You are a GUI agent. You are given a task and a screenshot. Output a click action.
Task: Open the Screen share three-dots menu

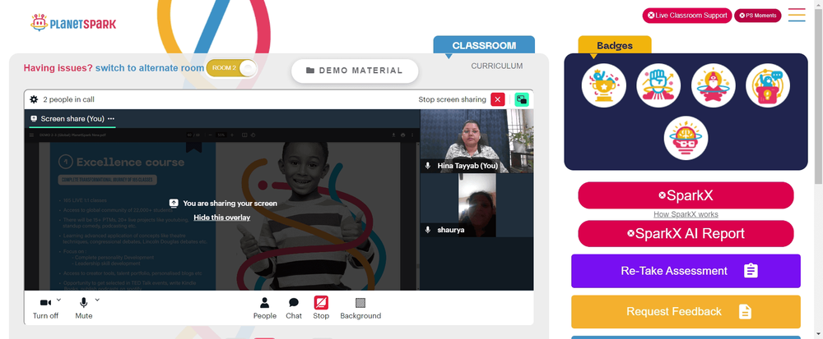(111, 119)
